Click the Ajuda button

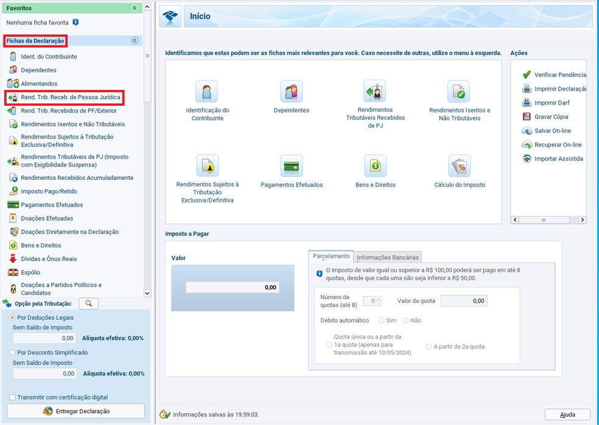567,415
